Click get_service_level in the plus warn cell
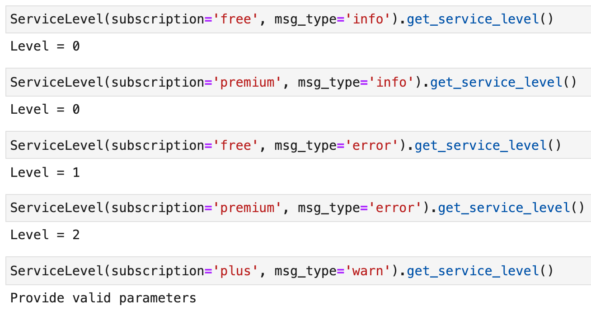 pyautogui.click(x=473, y=271)
